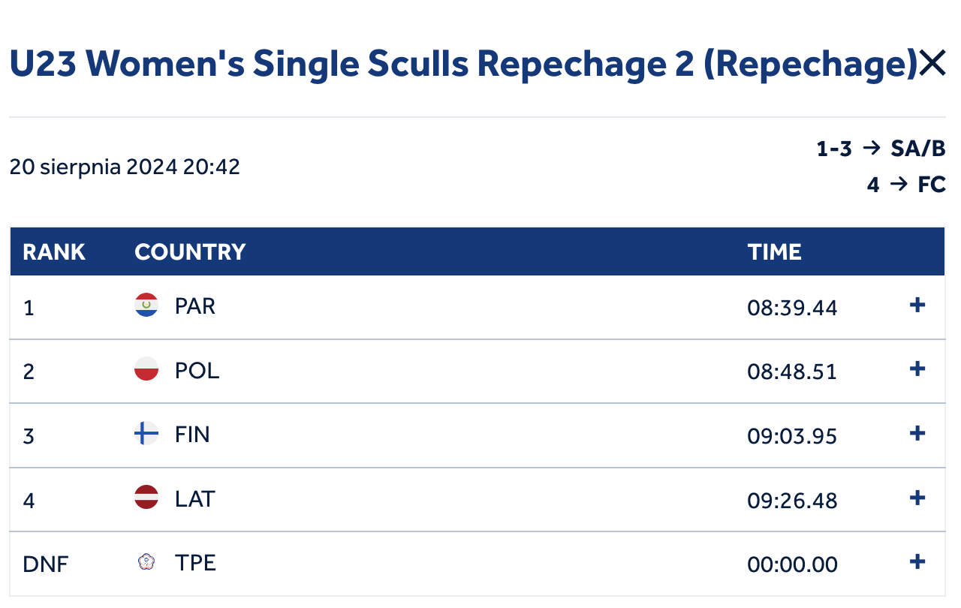Click the Poland flag icon
961x608 pixels.
pyautogui.click(x=146, y=369)
